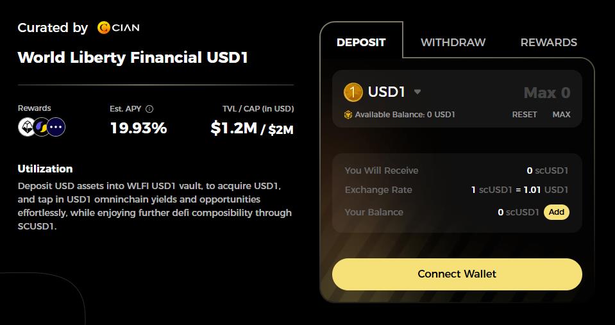The height and width of the screenshot is (325, 615).
Task: Open the REWARDS tab
Action: point(549,42)
